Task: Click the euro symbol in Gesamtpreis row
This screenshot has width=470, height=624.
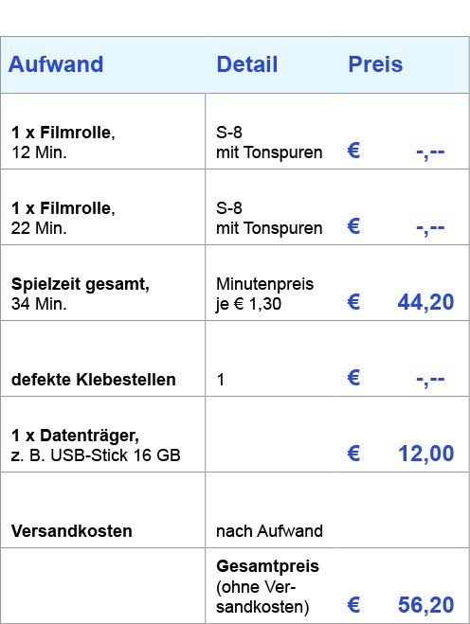Action: pos(353,604)
